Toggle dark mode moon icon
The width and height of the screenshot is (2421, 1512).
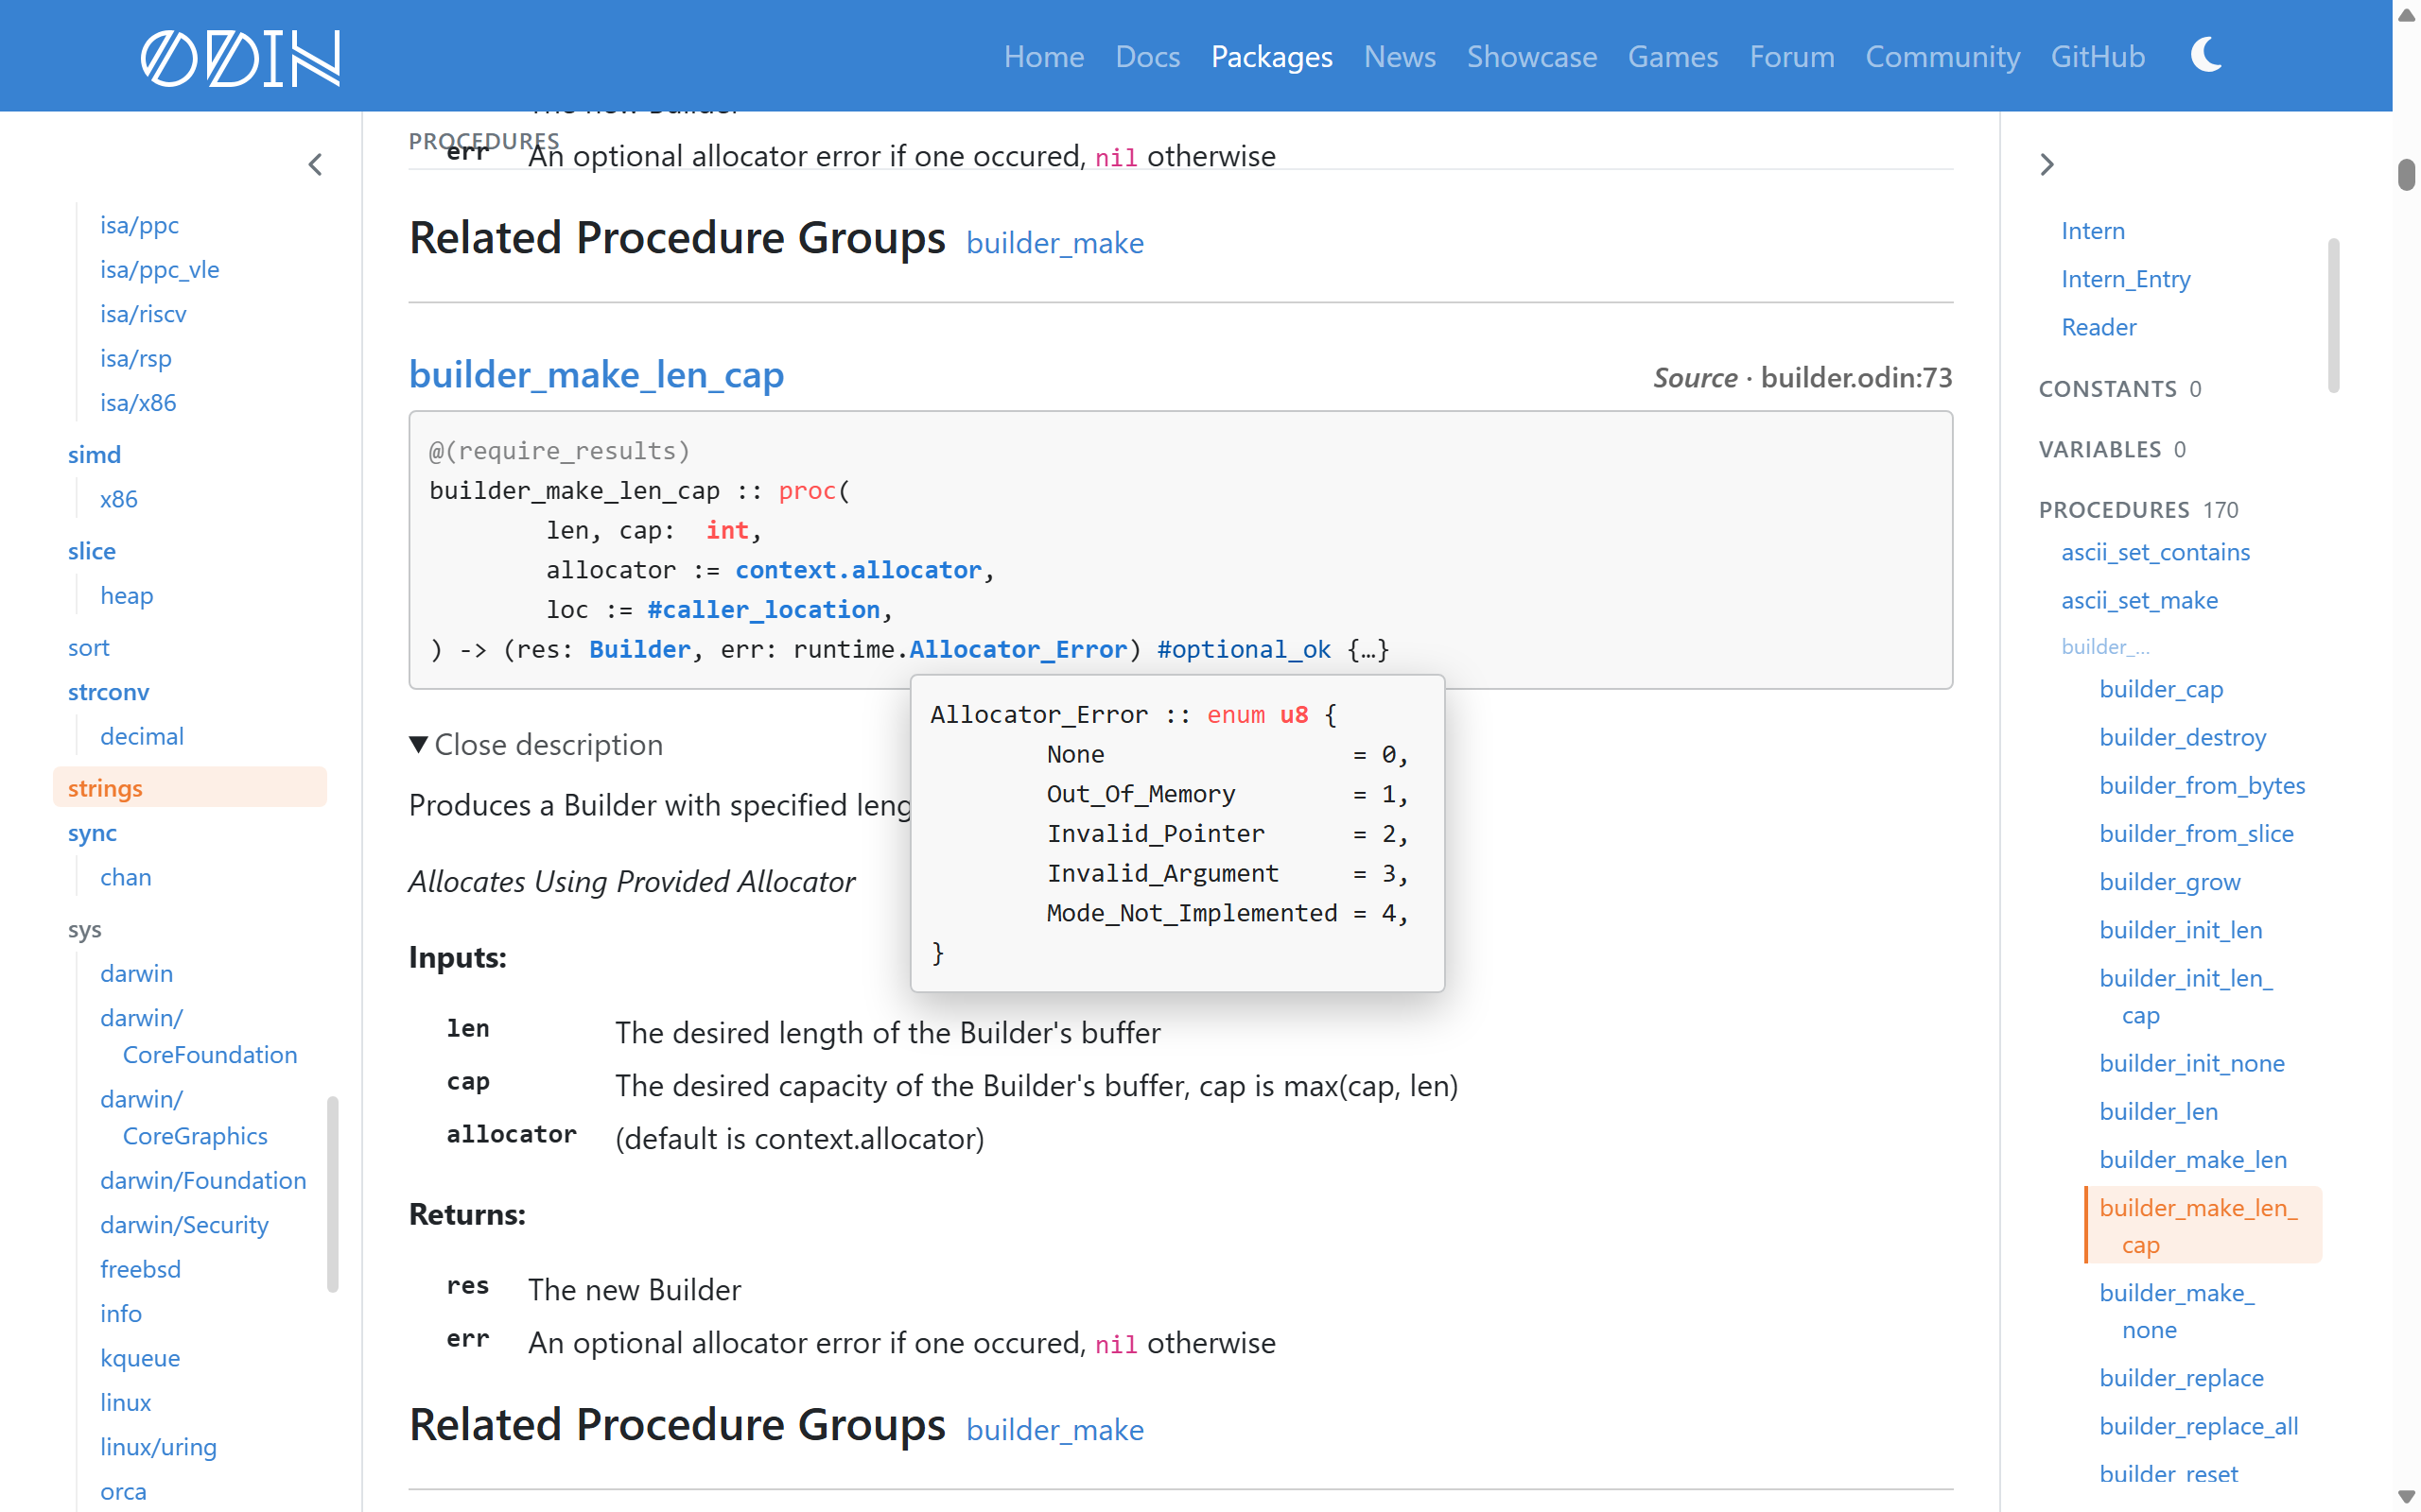(x=2206, y=55)
